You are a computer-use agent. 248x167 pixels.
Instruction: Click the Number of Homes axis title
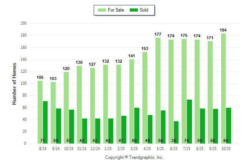pyautogui.click(x=14, y=83)
